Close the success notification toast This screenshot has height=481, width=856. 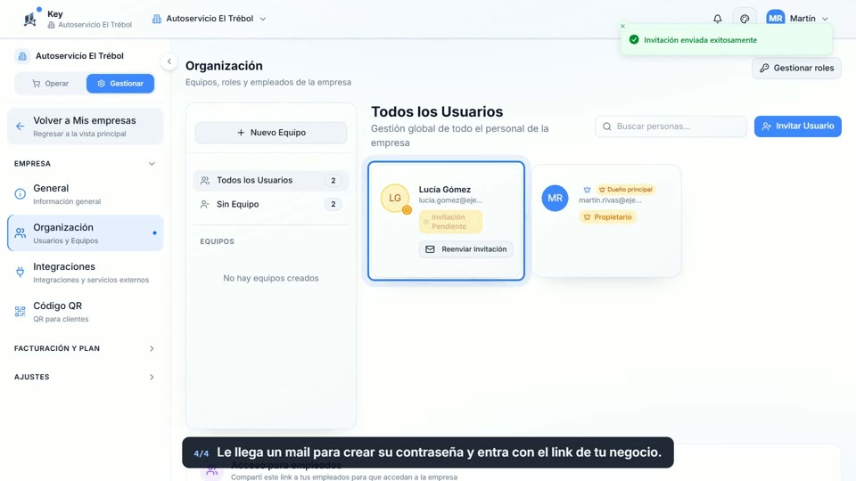[x=622, y=26]
